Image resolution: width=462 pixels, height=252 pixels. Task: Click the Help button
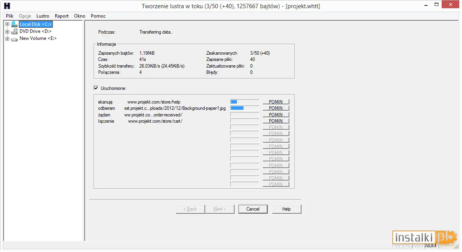[x=286, y=209]
